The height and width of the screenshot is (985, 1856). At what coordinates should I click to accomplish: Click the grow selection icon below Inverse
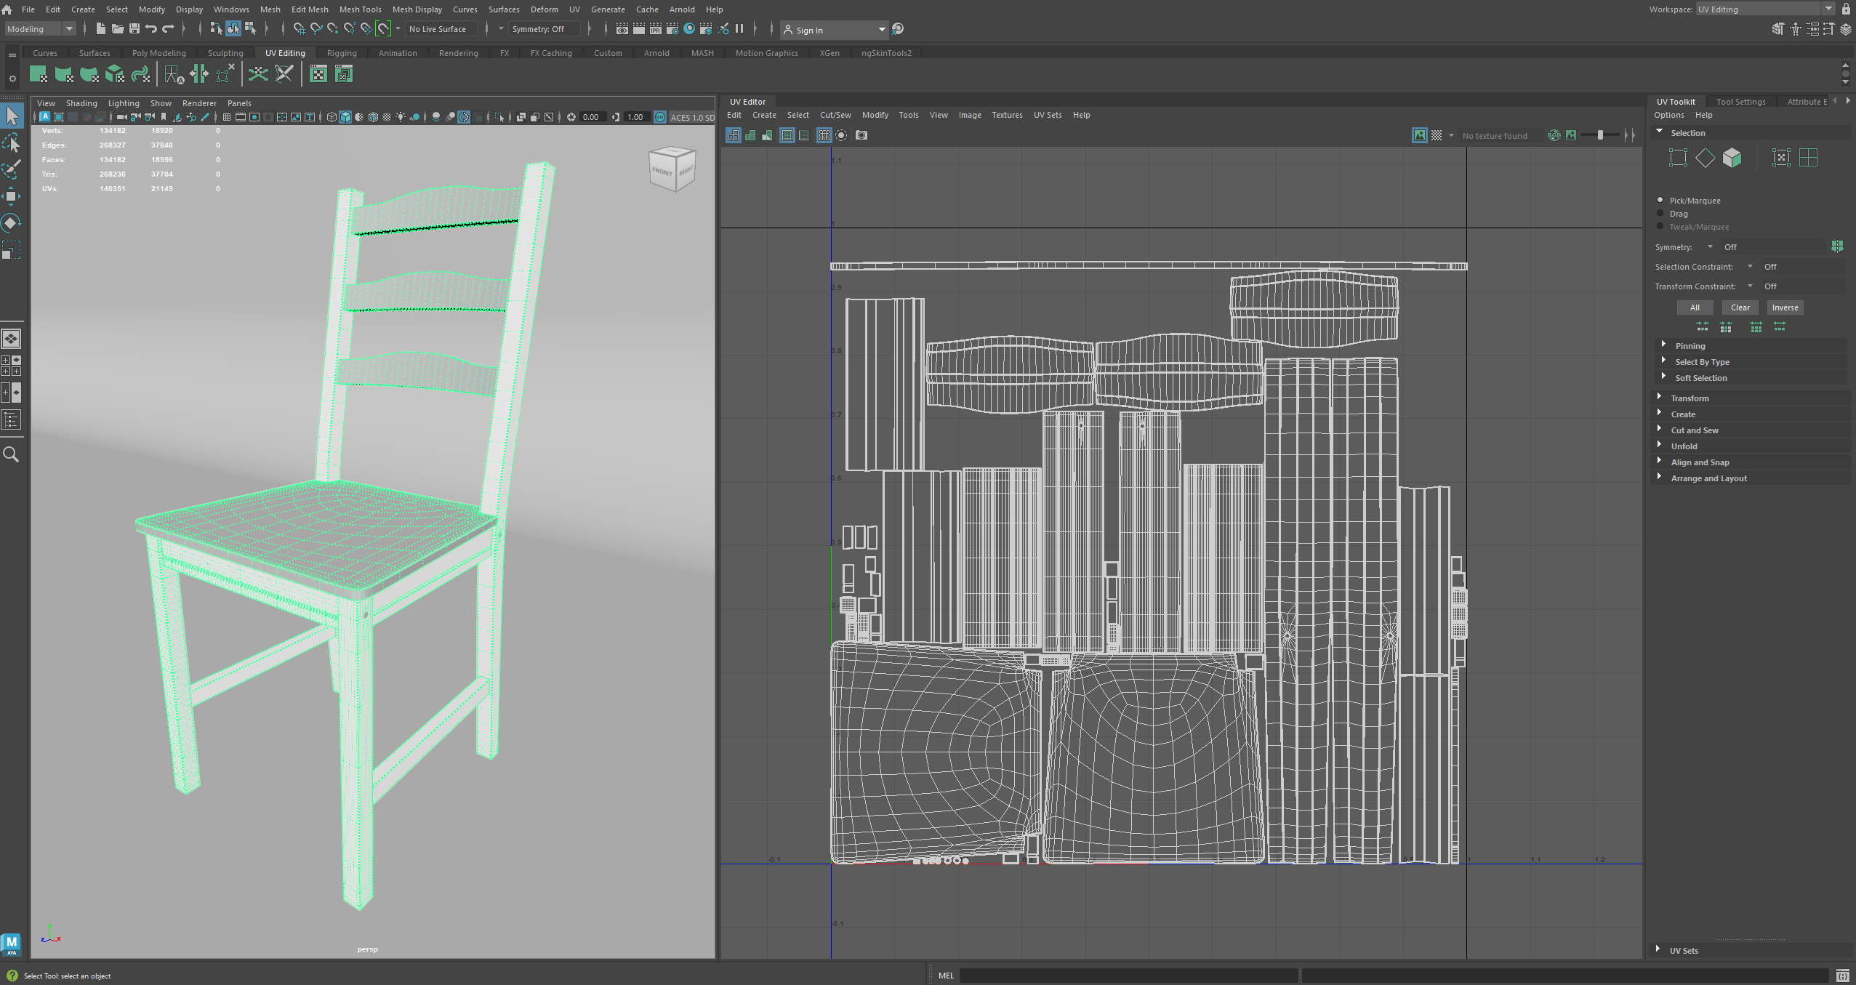(x=1779, y=327)
